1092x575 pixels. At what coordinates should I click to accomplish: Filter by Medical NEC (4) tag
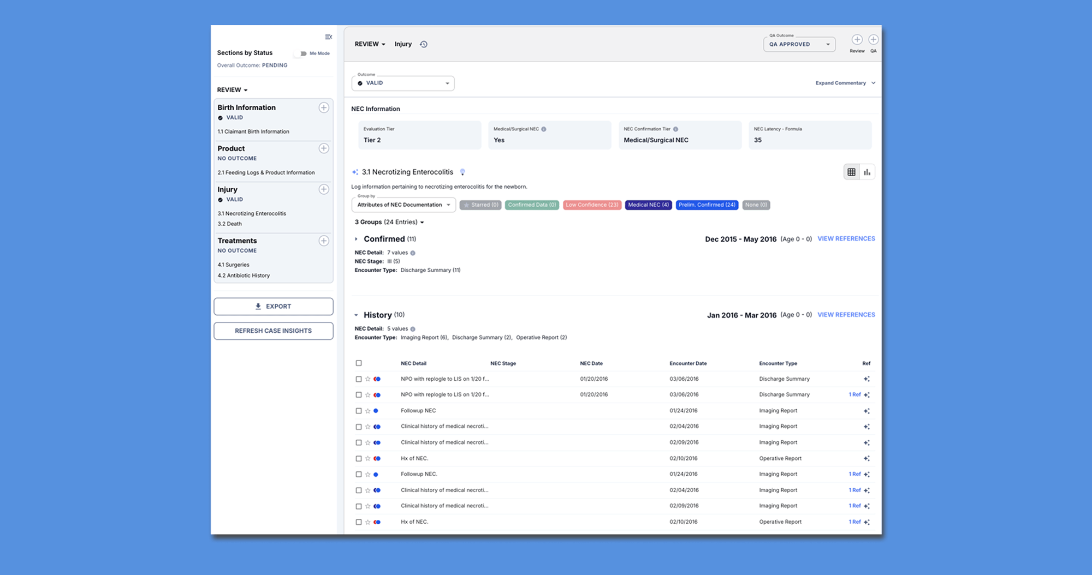click(x=648, y=205)
